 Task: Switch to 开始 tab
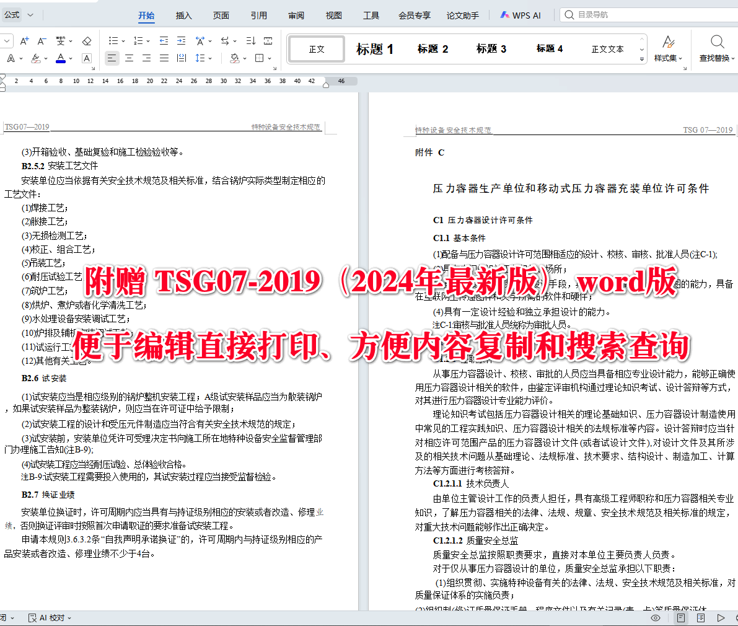(x=146, y=15)
